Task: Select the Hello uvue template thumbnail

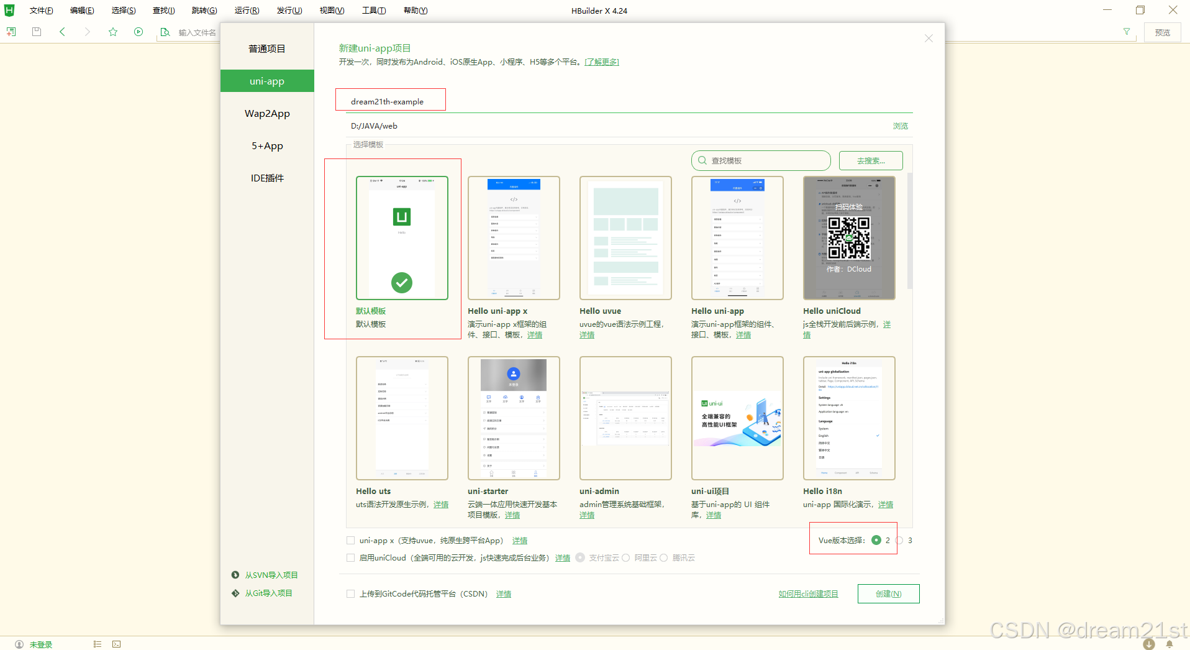Action: (625, 238)
